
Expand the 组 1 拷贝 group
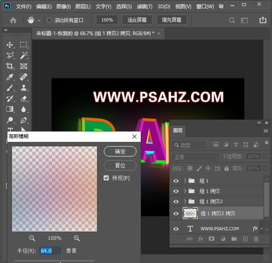click(185, 191)
